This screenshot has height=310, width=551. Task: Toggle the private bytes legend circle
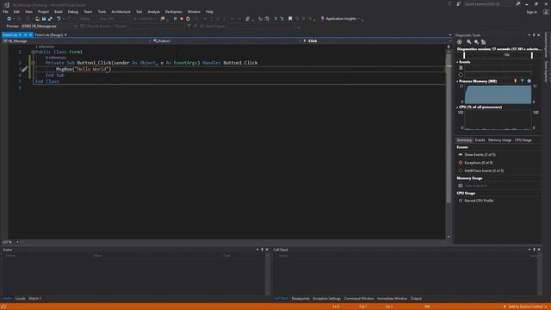pyautogui.click(x=529, y=81)
